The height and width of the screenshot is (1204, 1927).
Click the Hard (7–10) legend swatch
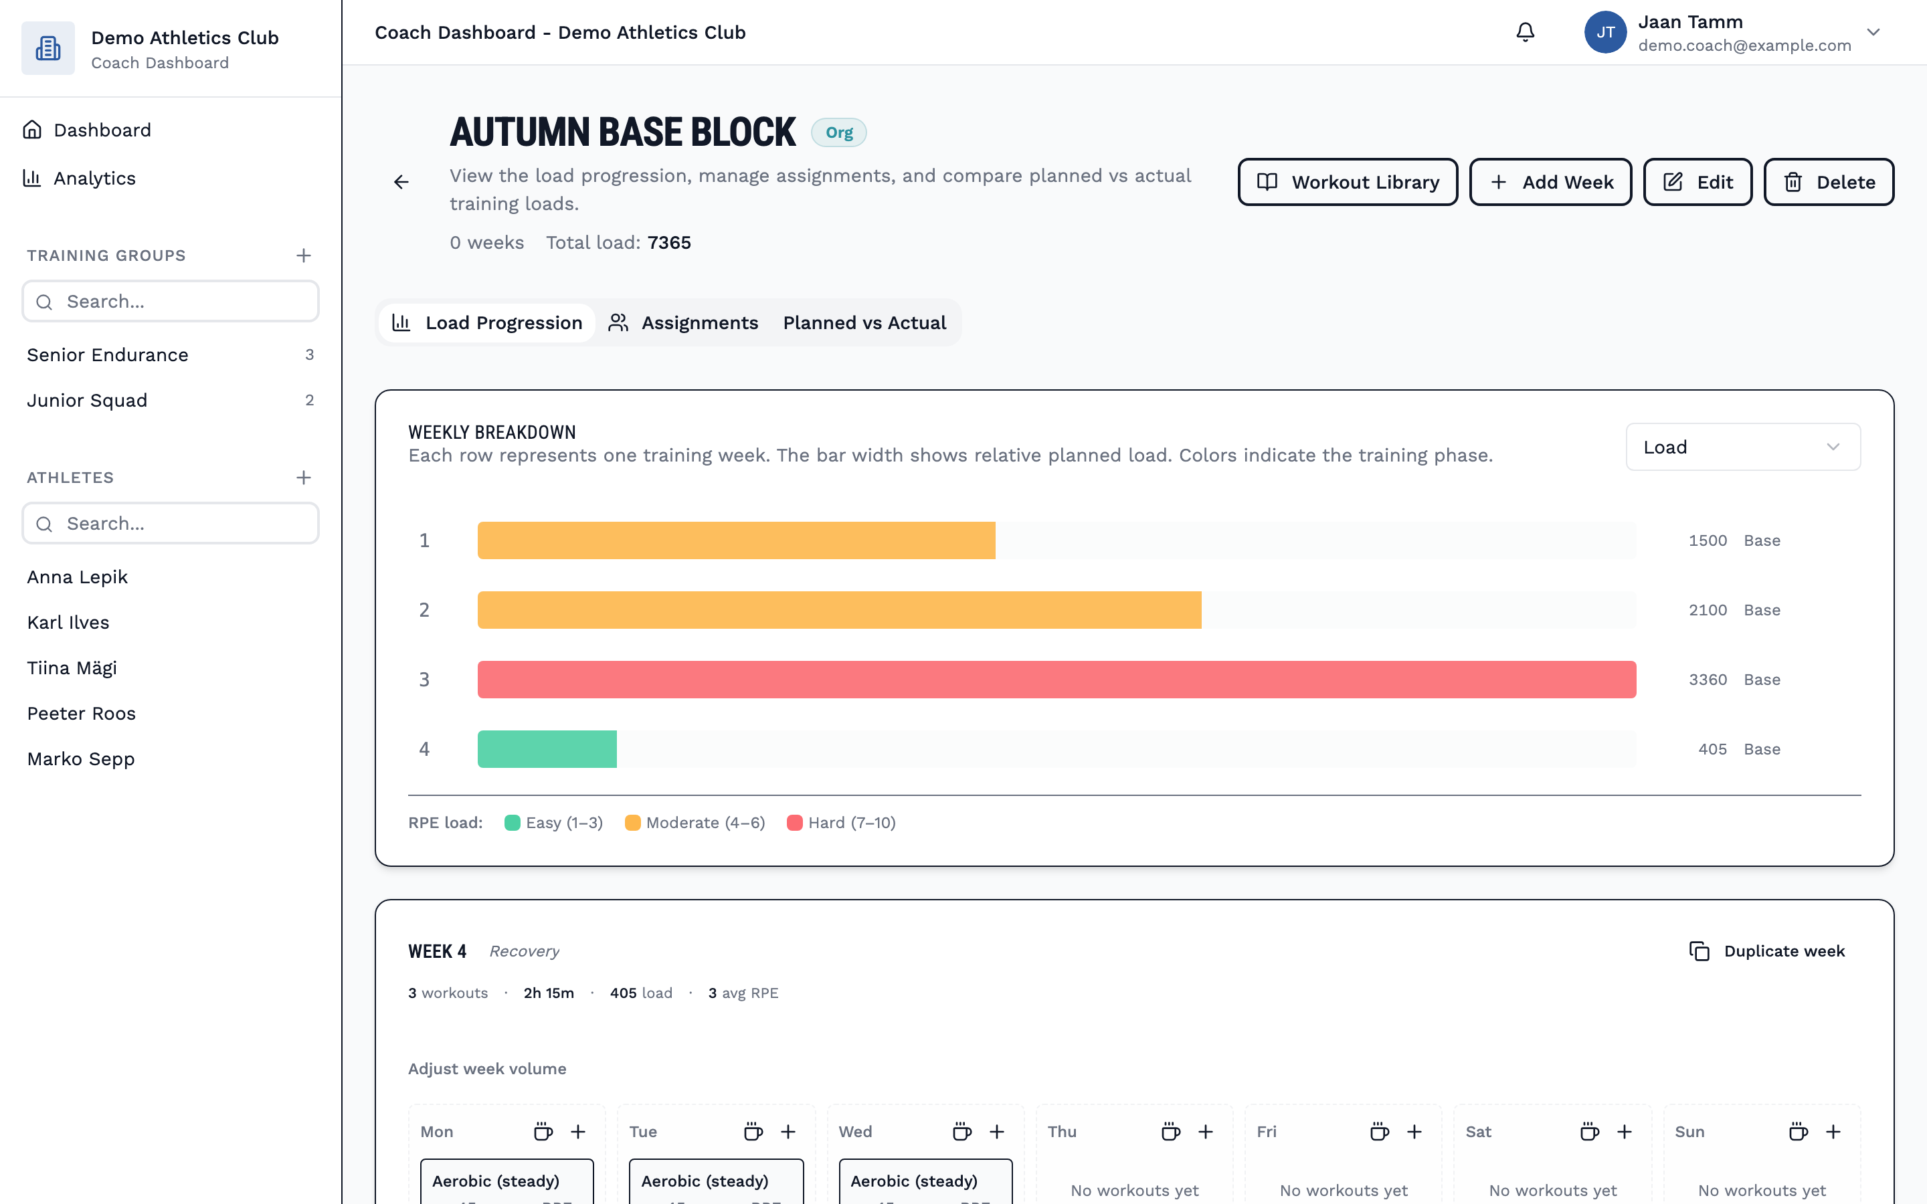[x=794, y=823]
